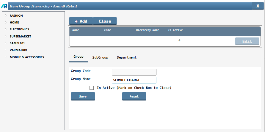Expand the ELECTRONICS tree node
265x132 pixels.
6,29
